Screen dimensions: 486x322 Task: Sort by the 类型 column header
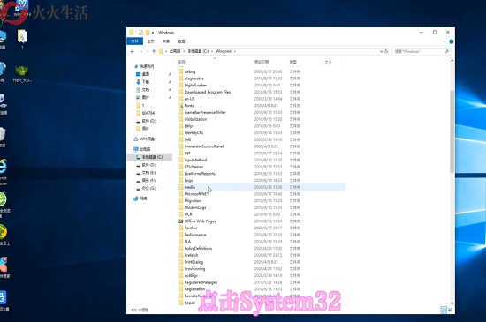tap(292, 62)
